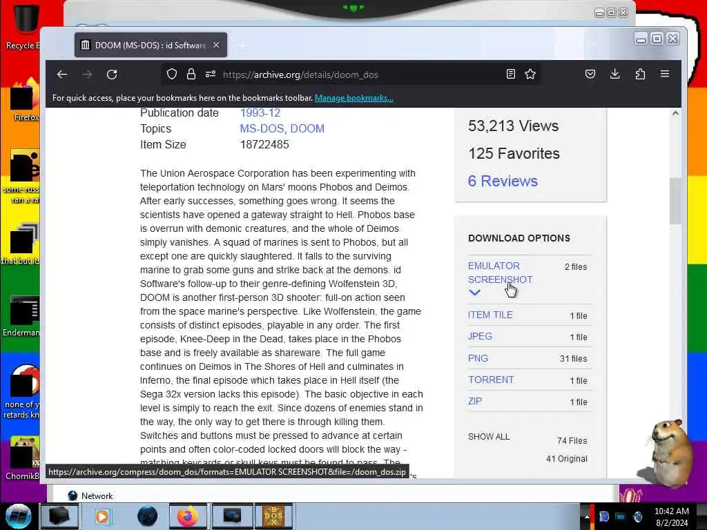The height and width of the screenshot is (530, 707).
Task: Open the 1993-12 publication date link
Action: coord(260,112)
